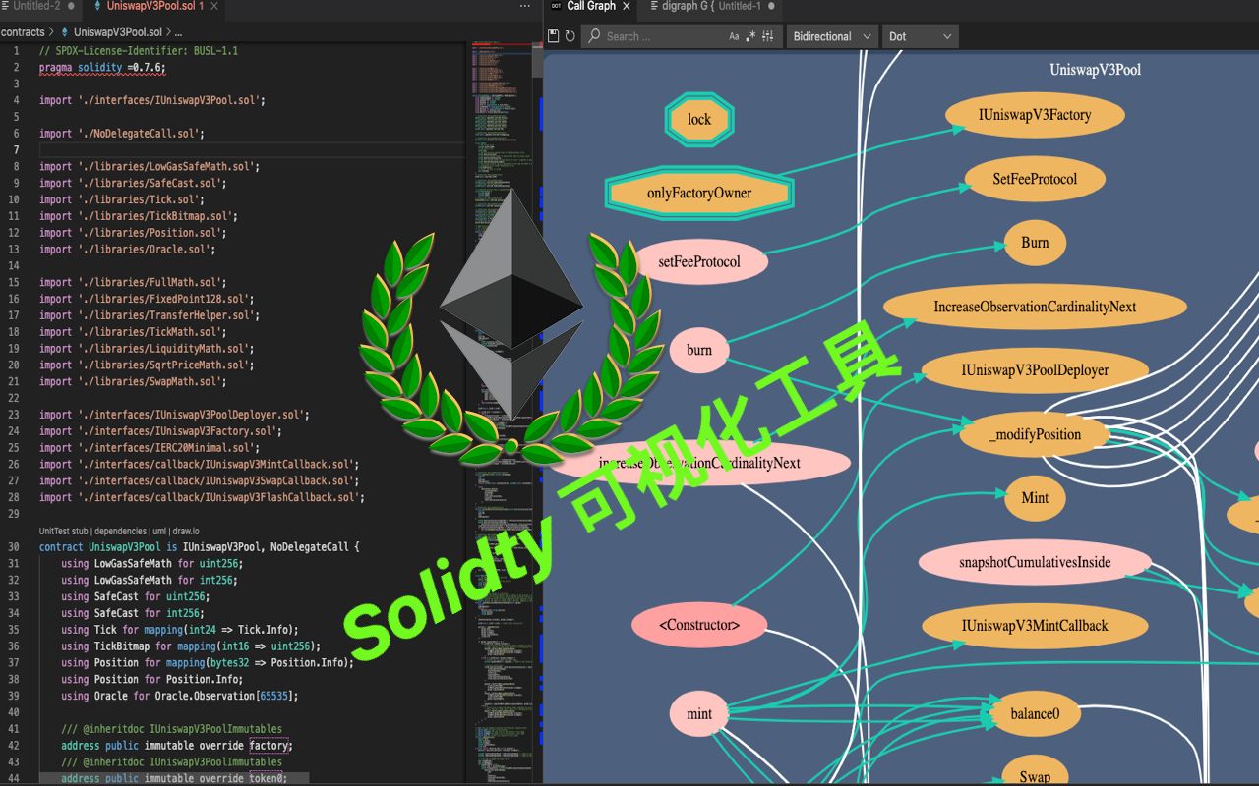This screenshot has width=1259, height=786.
Task: Select the SetFeeProtocol event node
Action: (x=1035, y=179)
